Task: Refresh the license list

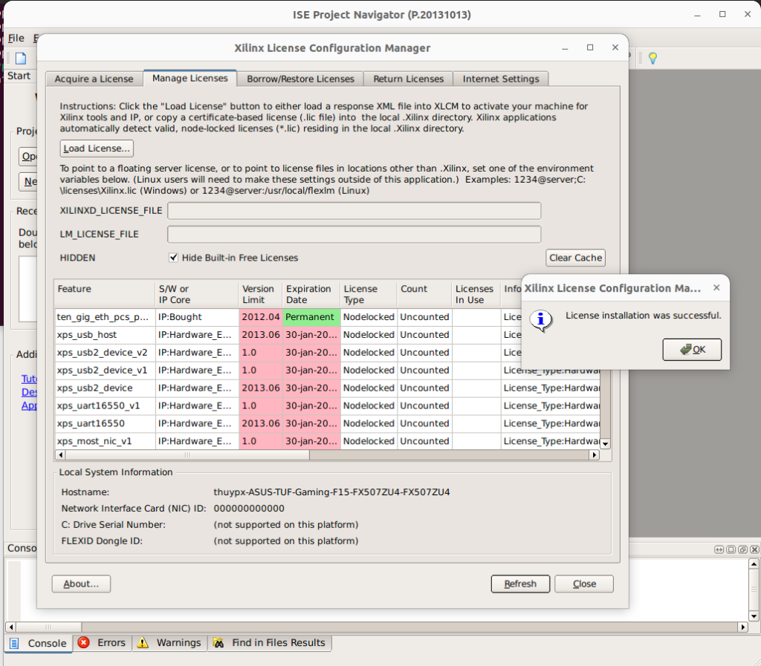Action: (x=520, y=584)
